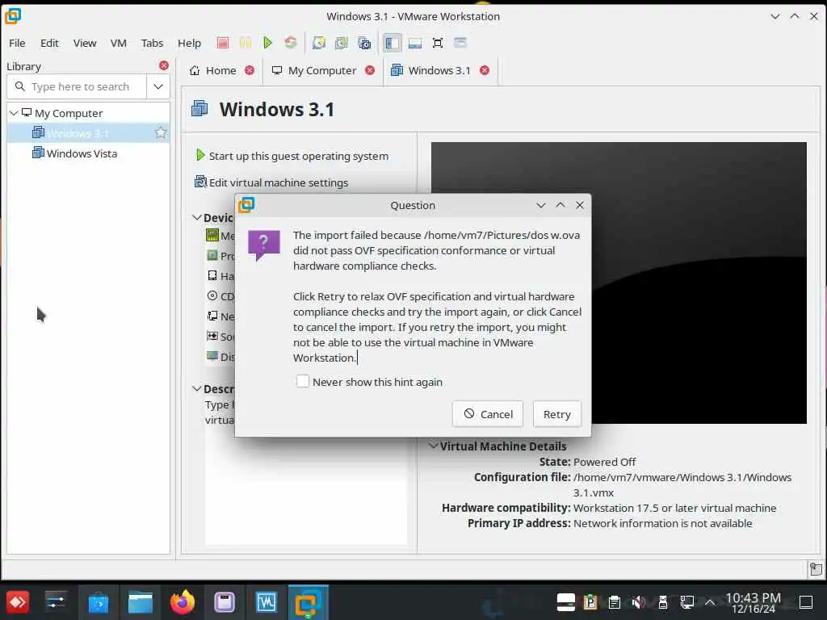The width and height of the screenshot is (827, 620).
Task: Collapse the Devices section
Action: [x=197, y=217]
